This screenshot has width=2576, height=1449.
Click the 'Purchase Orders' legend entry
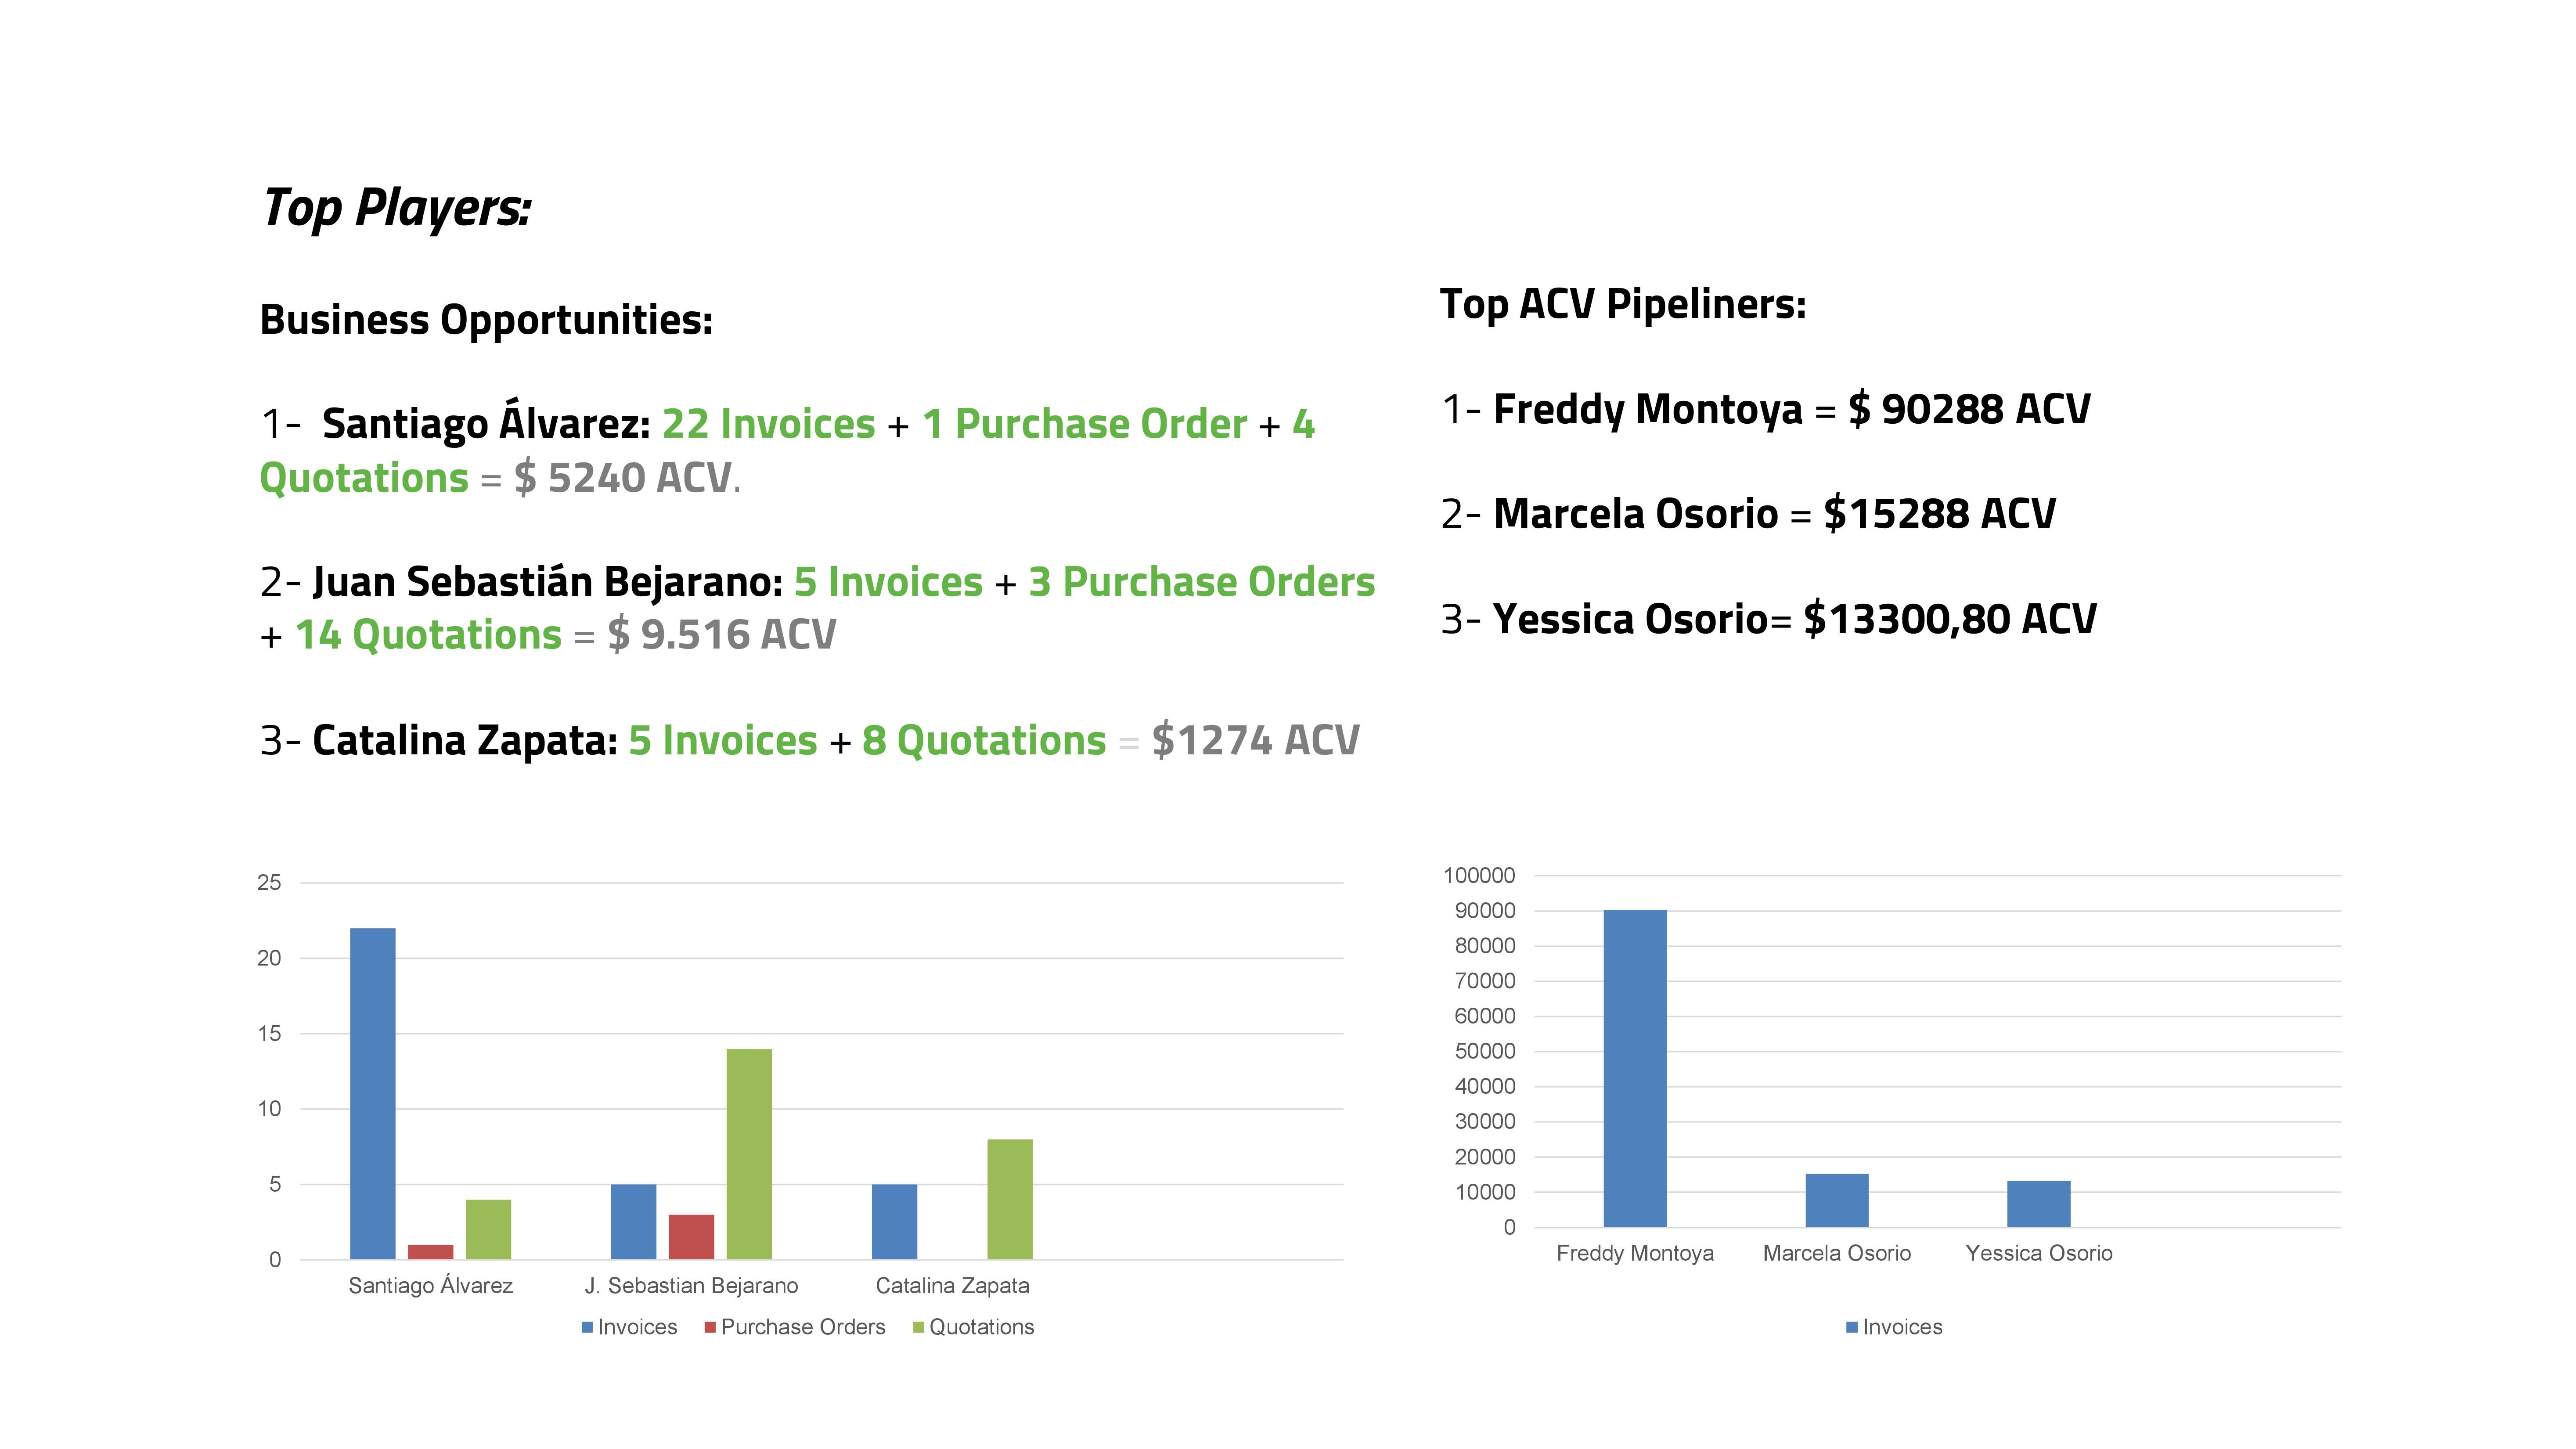point(795,1327)
